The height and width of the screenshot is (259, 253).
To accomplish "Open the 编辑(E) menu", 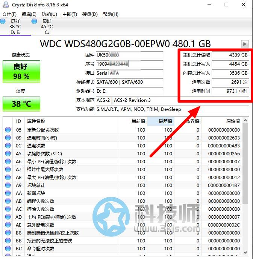I will click(x=29, y=14).
